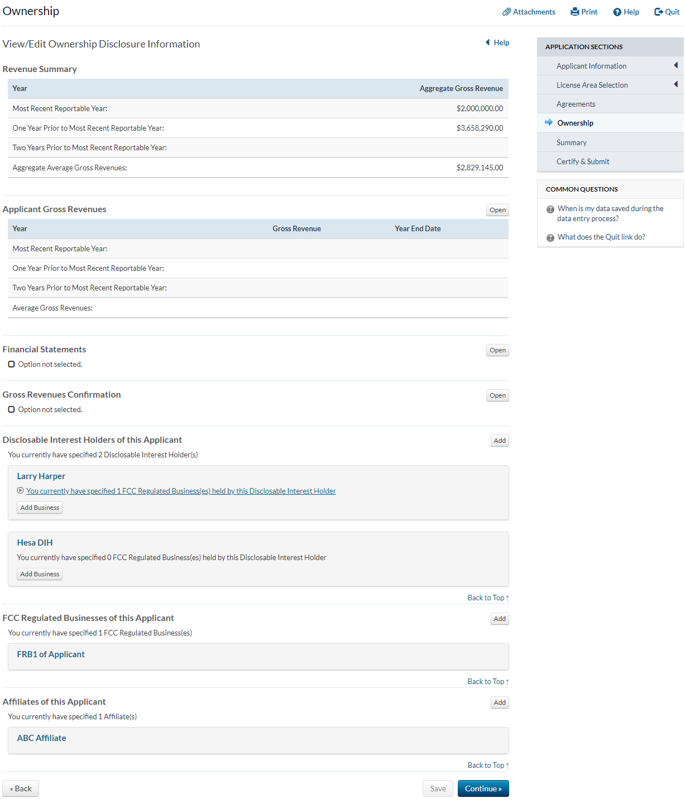Click the blue arrow icon next to Ownership
The height and width of the screenshot is (803, 685).
(x=549, y=122)
